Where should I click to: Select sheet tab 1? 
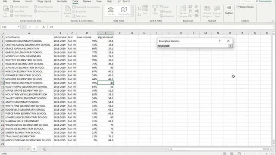point(22,149)
